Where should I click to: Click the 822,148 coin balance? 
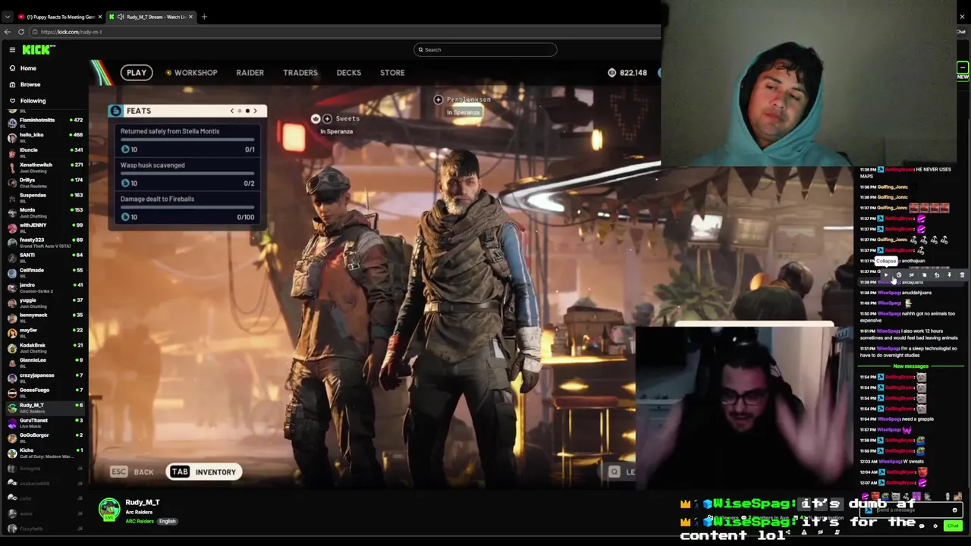627,73
